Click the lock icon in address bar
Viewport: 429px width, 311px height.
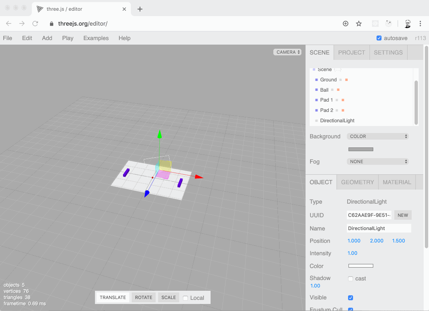[x=52, y=24]
